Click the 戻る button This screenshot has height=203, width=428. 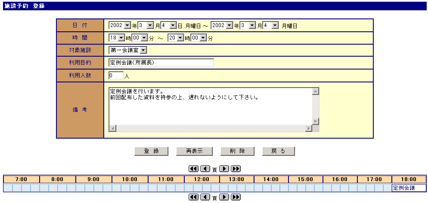click(x=279, y=151)
